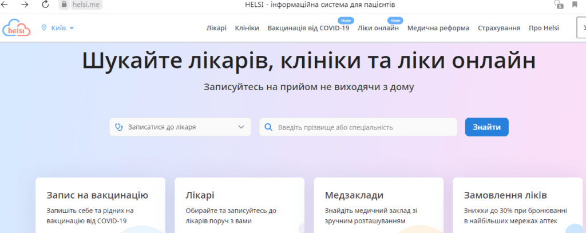586x233 pixels.
Task: Open the Ліки онлайн menu item
Action: (x=378, y=28)
